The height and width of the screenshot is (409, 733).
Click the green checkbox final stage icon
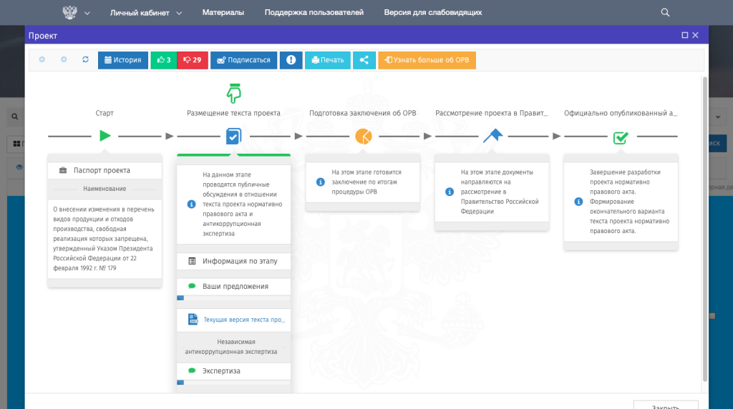[621, 137]
